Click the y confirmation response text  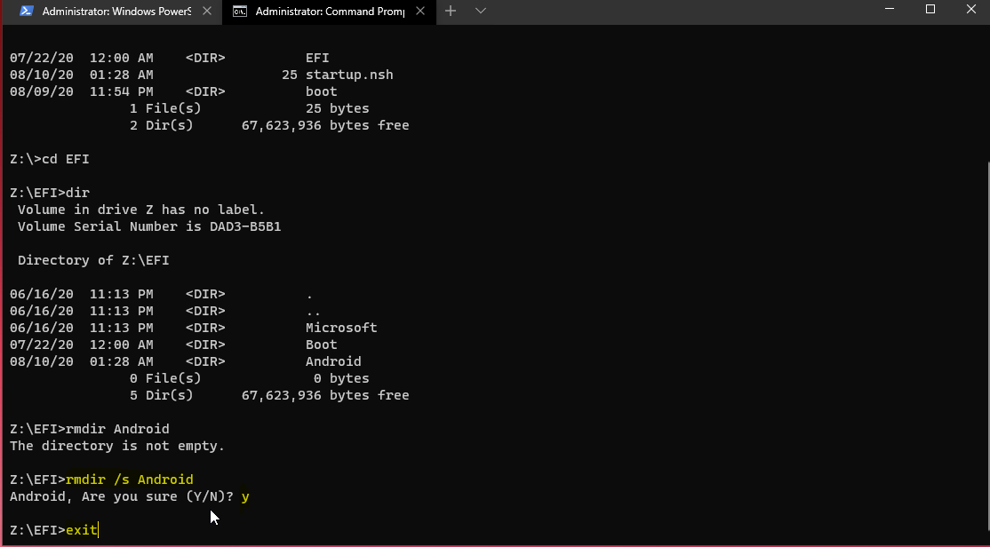pos(245,495)
